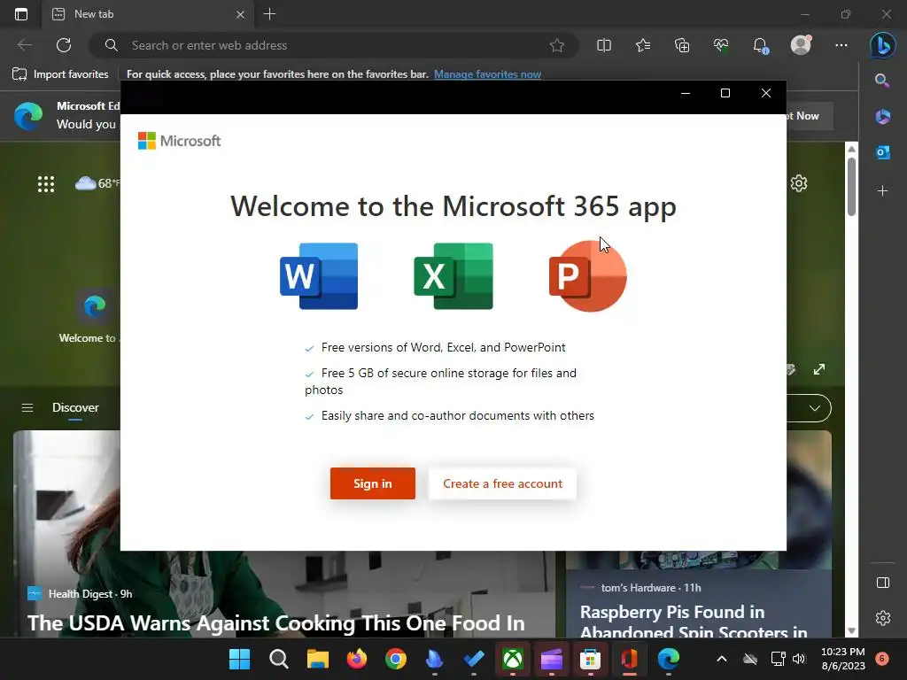Open Outlook in Edge sidebar
Viewport: 907px width, 680px height.
pyautogui.click(x=883, y=152)
